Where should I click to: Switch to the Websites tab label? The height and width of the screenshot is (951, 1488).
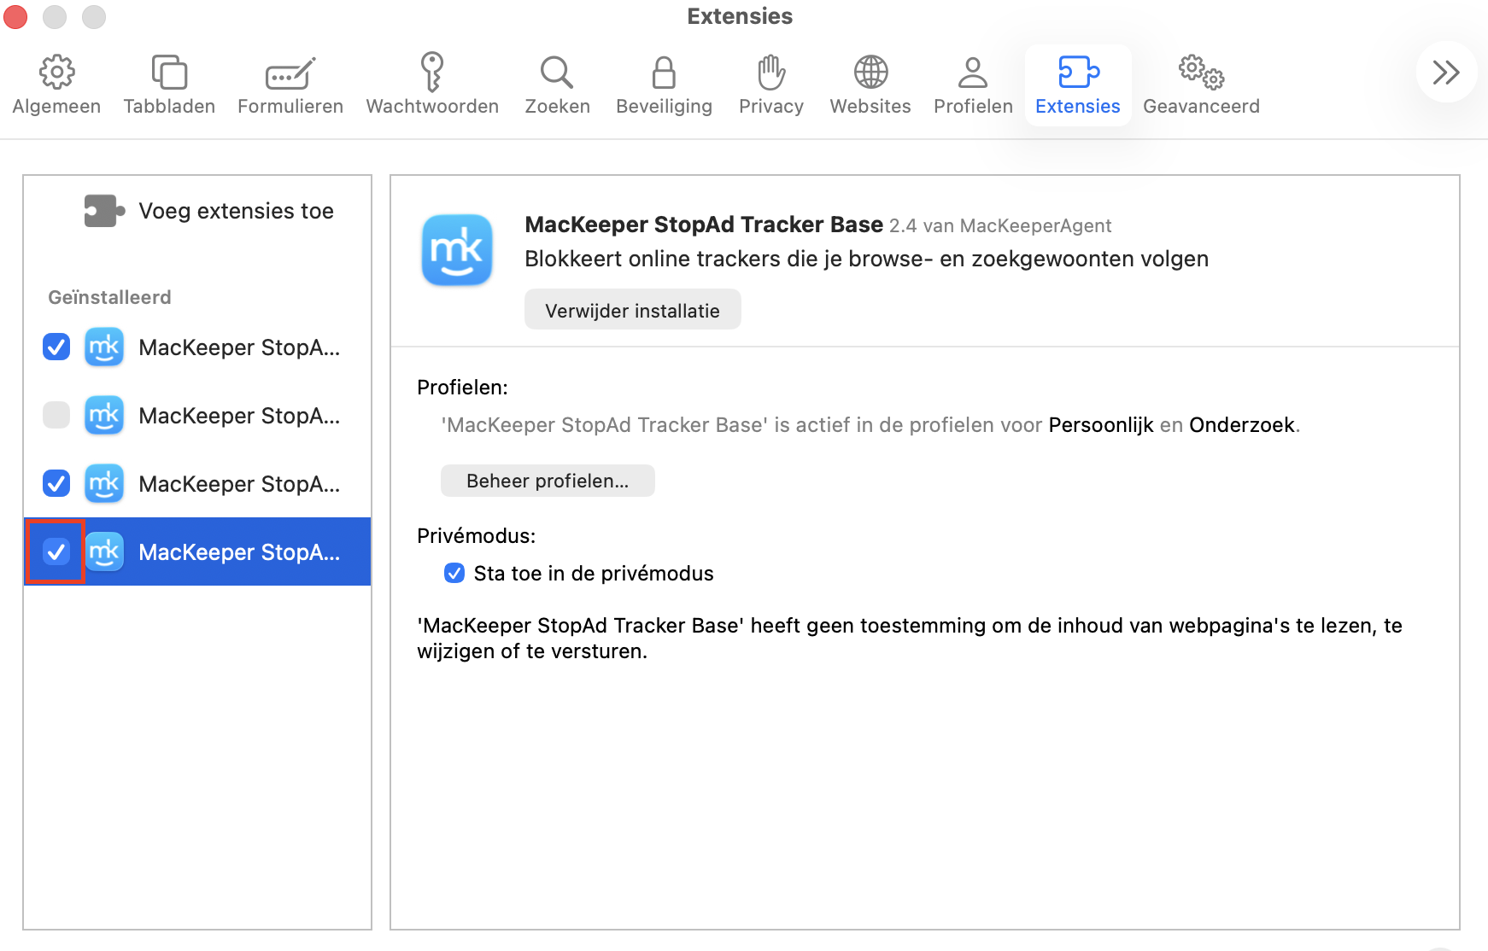870,107
